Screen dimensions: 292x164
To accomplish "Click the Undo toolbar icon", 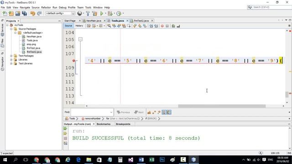I will (33, 13).
